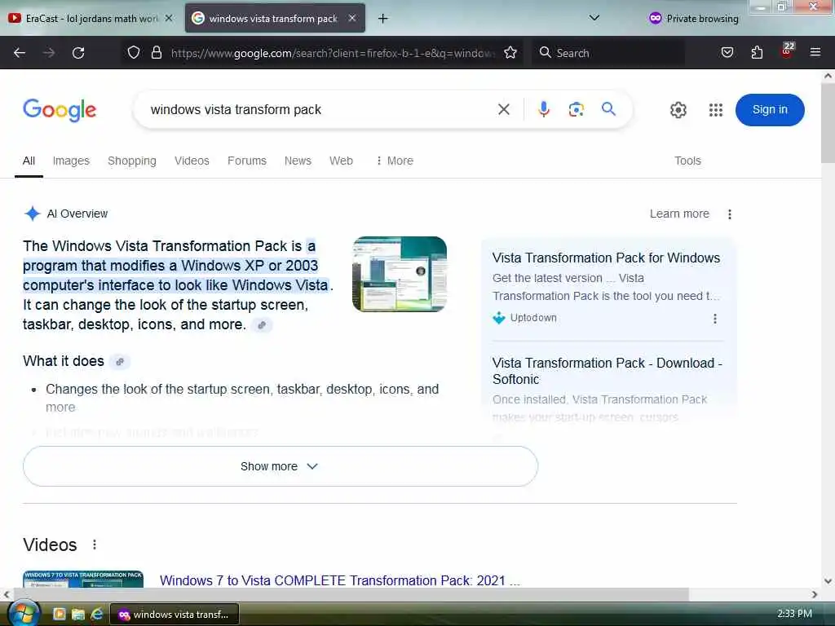Open Windows 7 to Vista COMPLETE Transformation video link
This screenshot has height=626, width=835.
(x=340, y=580)
